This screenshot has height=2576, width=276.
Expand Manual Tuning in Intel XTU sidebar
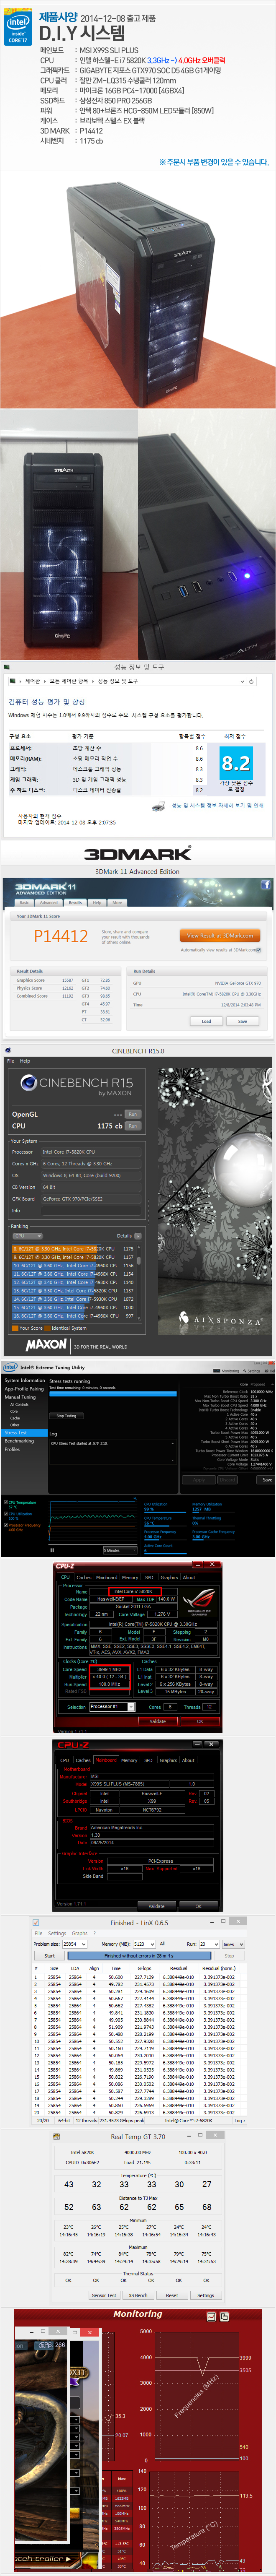coord(20,1396)
